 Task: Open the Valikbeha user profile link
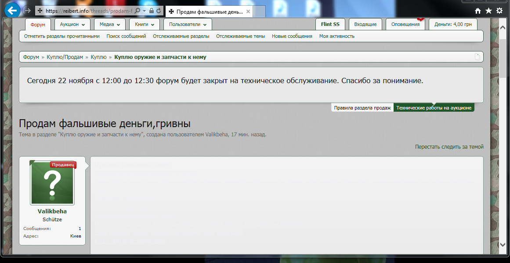52,211
